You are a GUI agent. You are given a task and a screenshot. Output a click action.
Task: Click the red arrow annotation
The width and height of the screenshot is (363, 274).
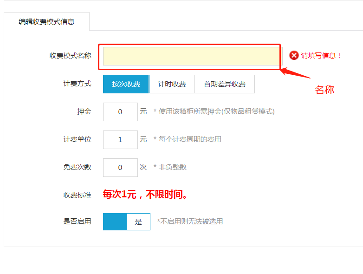(296, 73)
